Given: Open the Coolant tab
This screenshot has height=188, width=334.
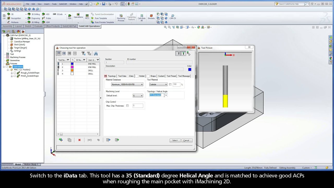Looking at the screenshot, I should [161, 76].
